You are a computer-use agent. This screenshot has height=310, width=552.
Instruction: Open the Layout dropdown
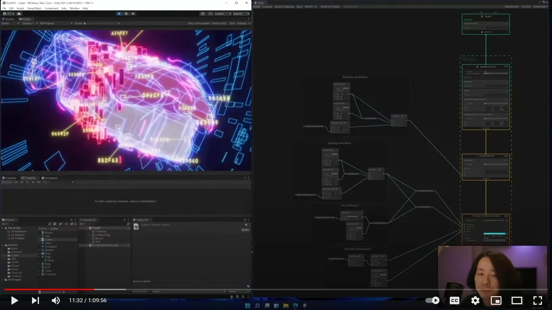pyautogui.click(x=241, y=14)
